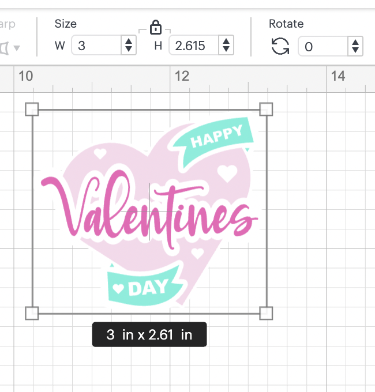Screen dimensions: 375x392
Task: Click the bottom-right selection handle
Action: pos(266,313)
